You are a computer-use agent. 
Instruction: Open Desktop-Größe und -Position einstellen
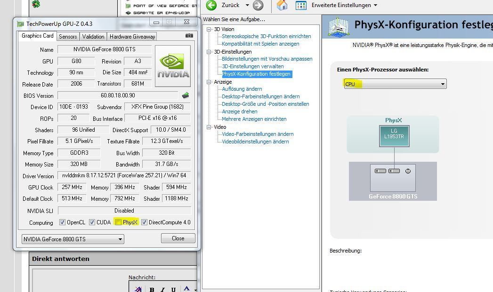point(266,104)
